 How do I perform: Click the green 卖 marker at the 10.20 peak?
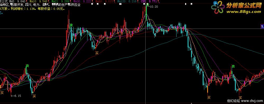tap(147, 5)
